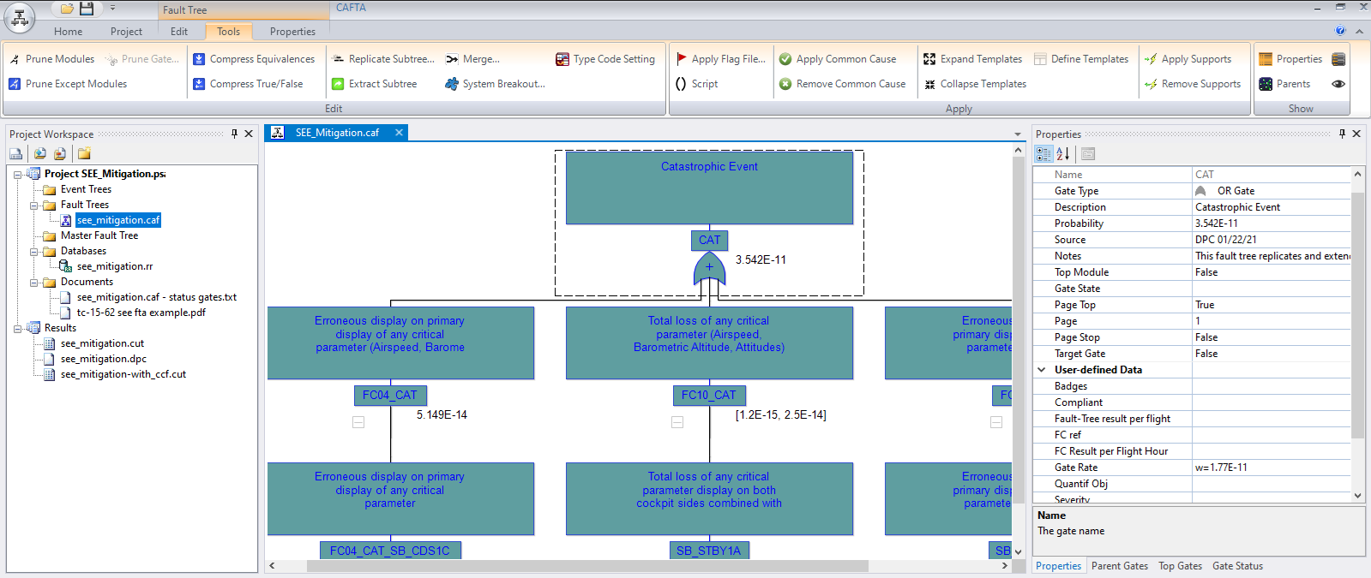Switch to the Project ribbon tab

pos(126,32)
